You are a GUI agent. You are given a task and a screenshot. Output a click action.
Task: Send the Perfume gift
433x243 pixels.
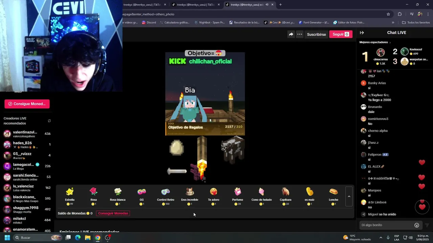pyautogui.click(x=237, y=196)
